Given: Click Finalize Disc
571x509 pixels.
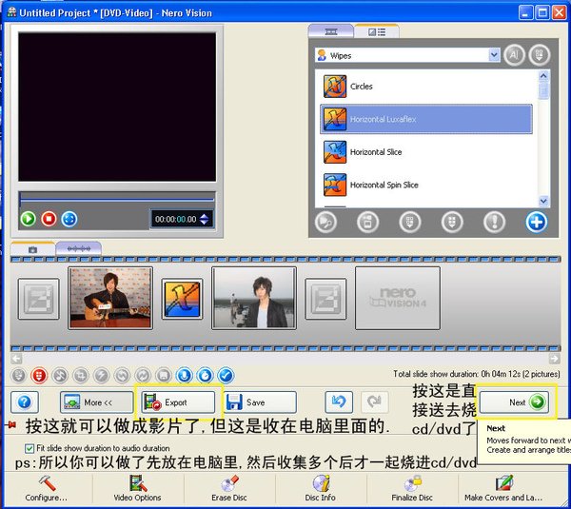Looking at the screenshot, I should click(412, 487).
